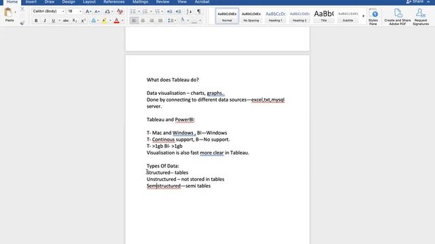Image resolution: width=435 pixels, height=244 pixels.
Task: Decrease the paragraph indent
Action: point(169,12)
